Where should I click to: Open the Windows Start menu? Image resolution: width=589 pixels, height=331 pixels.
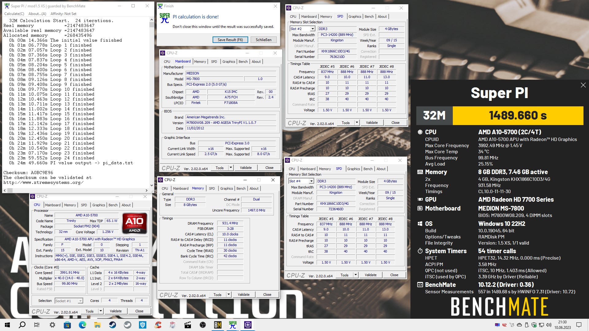click(x=7, y=325)
